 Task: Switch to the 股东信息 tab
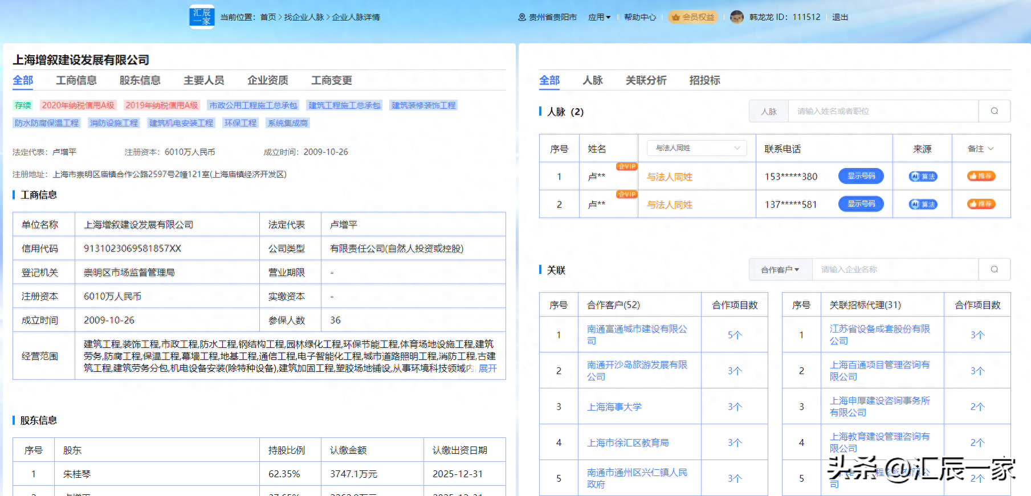(140, 80)
